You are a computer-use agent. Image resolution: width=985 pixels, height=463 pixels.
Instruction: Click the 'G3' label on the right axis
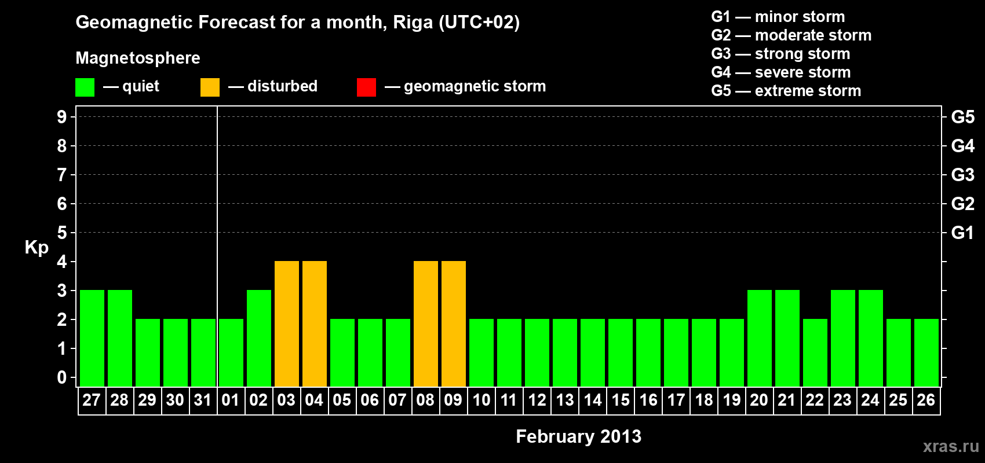(x=963, y=175)
